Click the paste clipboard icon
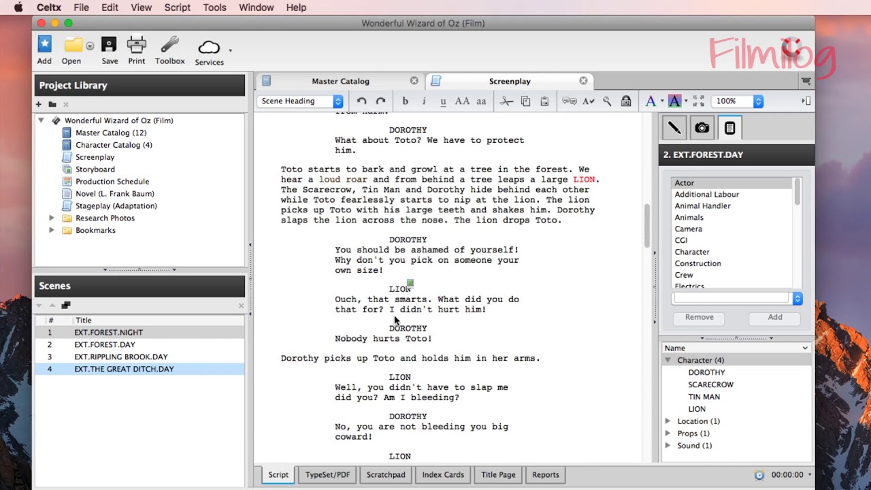 [x=544, y=101]
